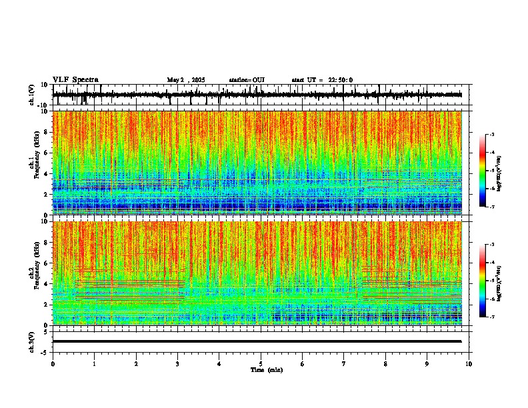
Task: Click the "ch.1(V)" waveform axis label
Action: tap(32, 95)
